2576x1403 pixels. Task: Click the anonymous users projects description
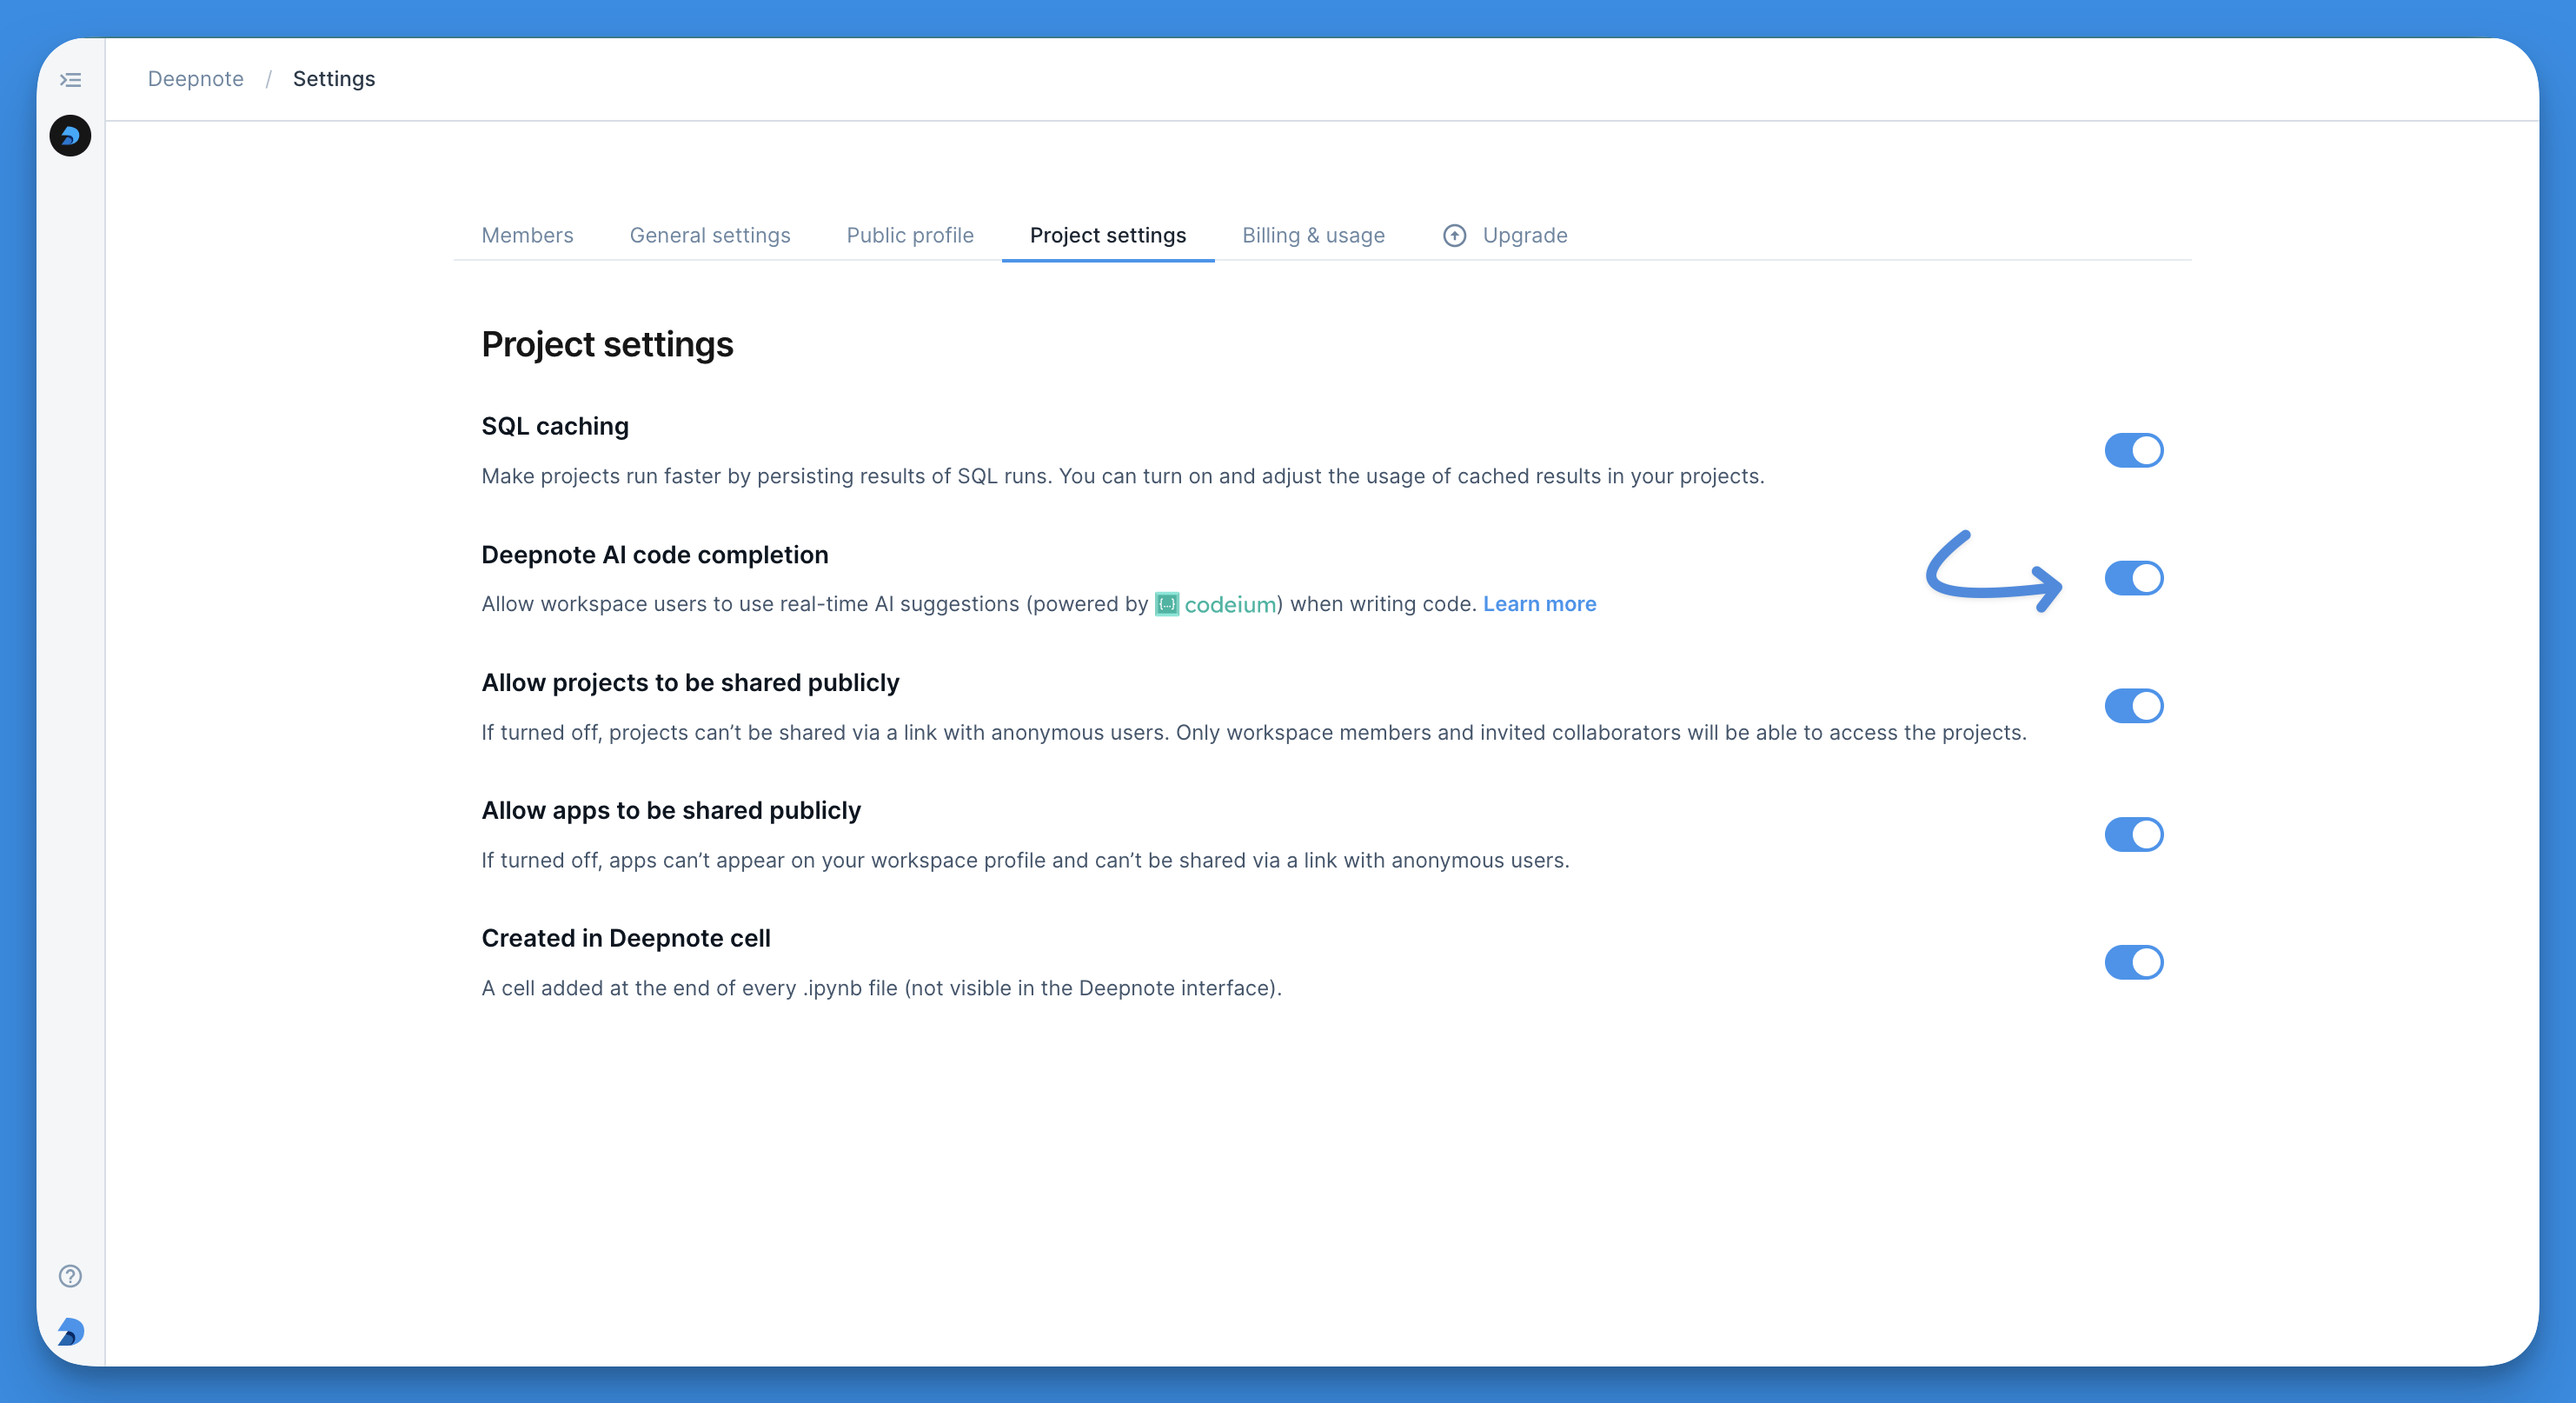click(1254, 732)
